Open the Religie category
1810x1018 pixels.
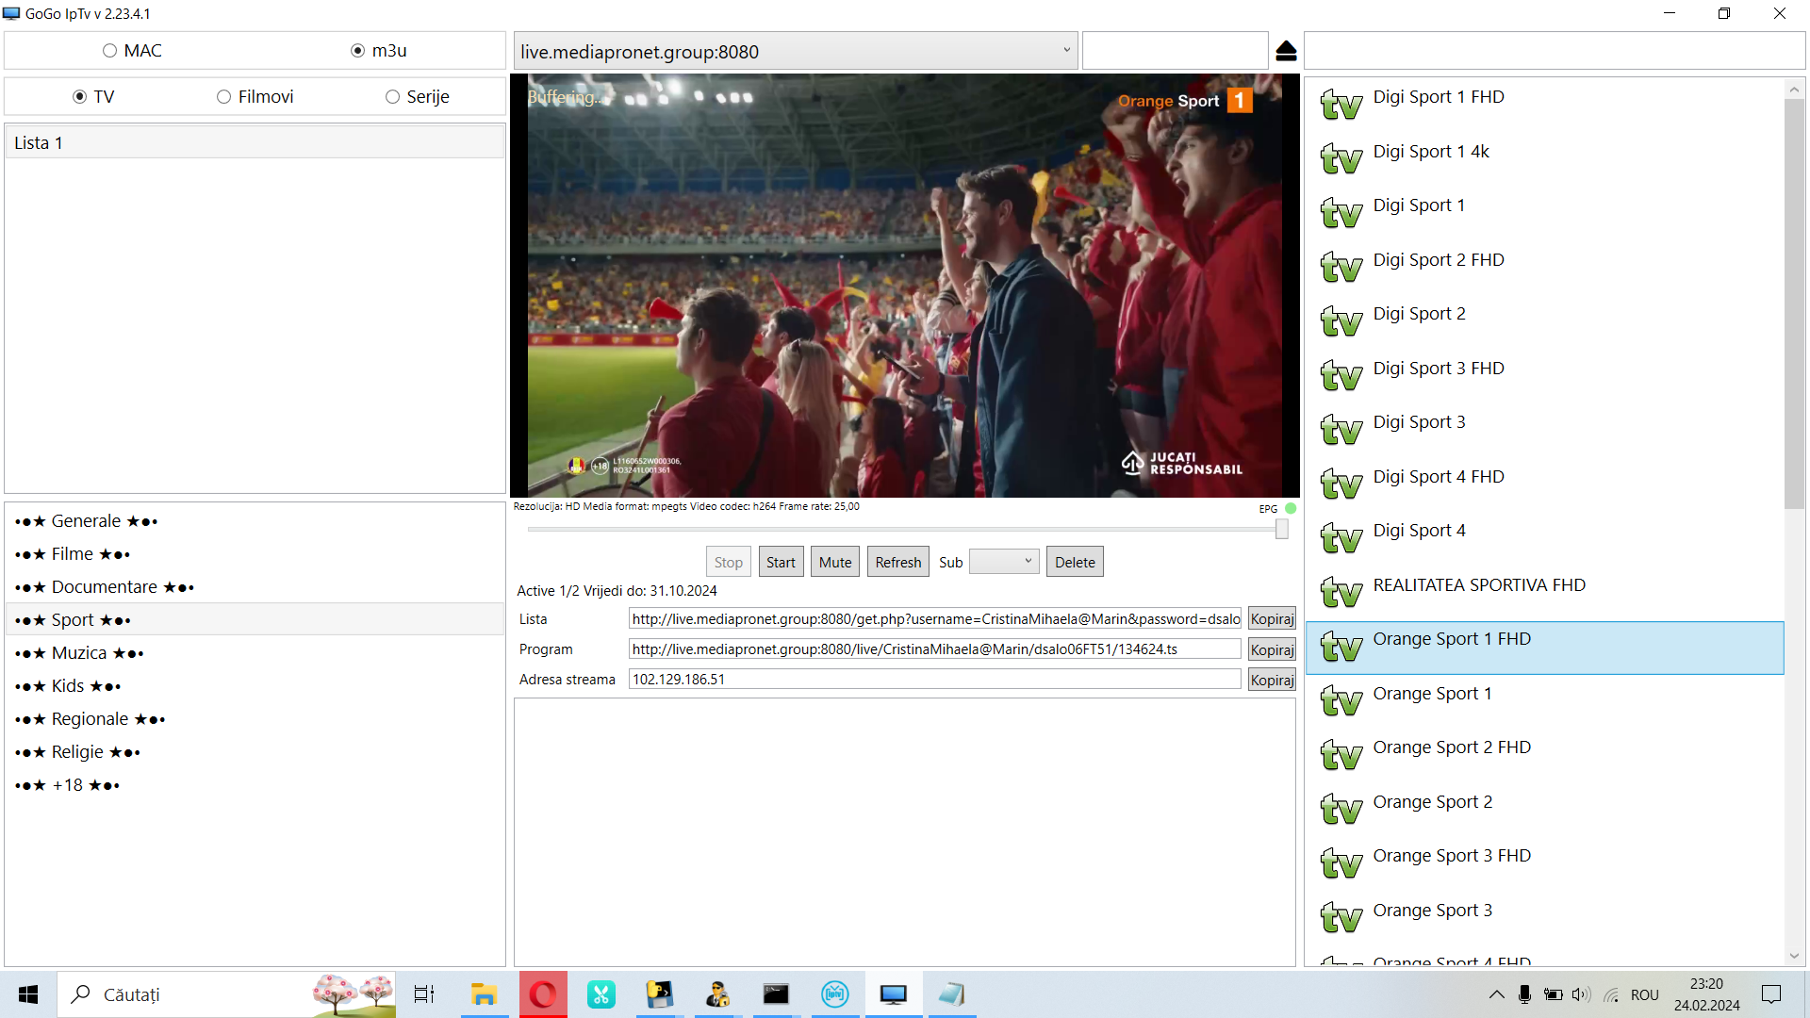pos(255,752)
